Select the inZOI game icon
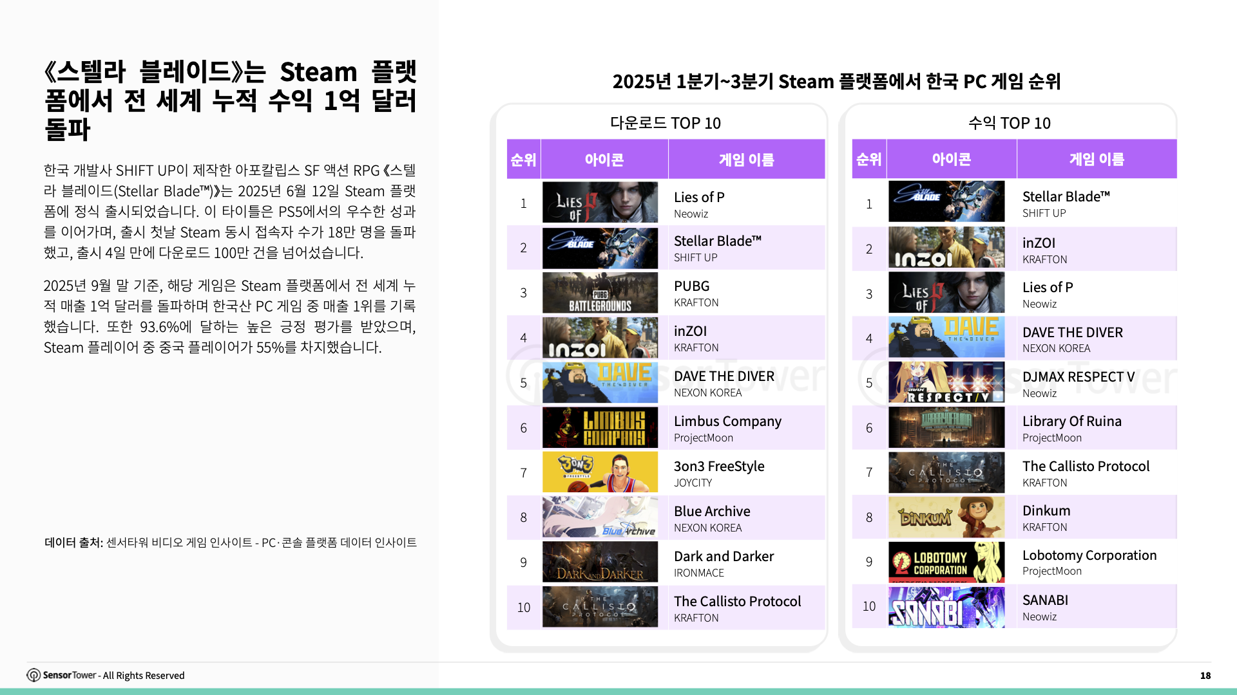This screenshot has width=1237, height=695. tap(600, 337)
